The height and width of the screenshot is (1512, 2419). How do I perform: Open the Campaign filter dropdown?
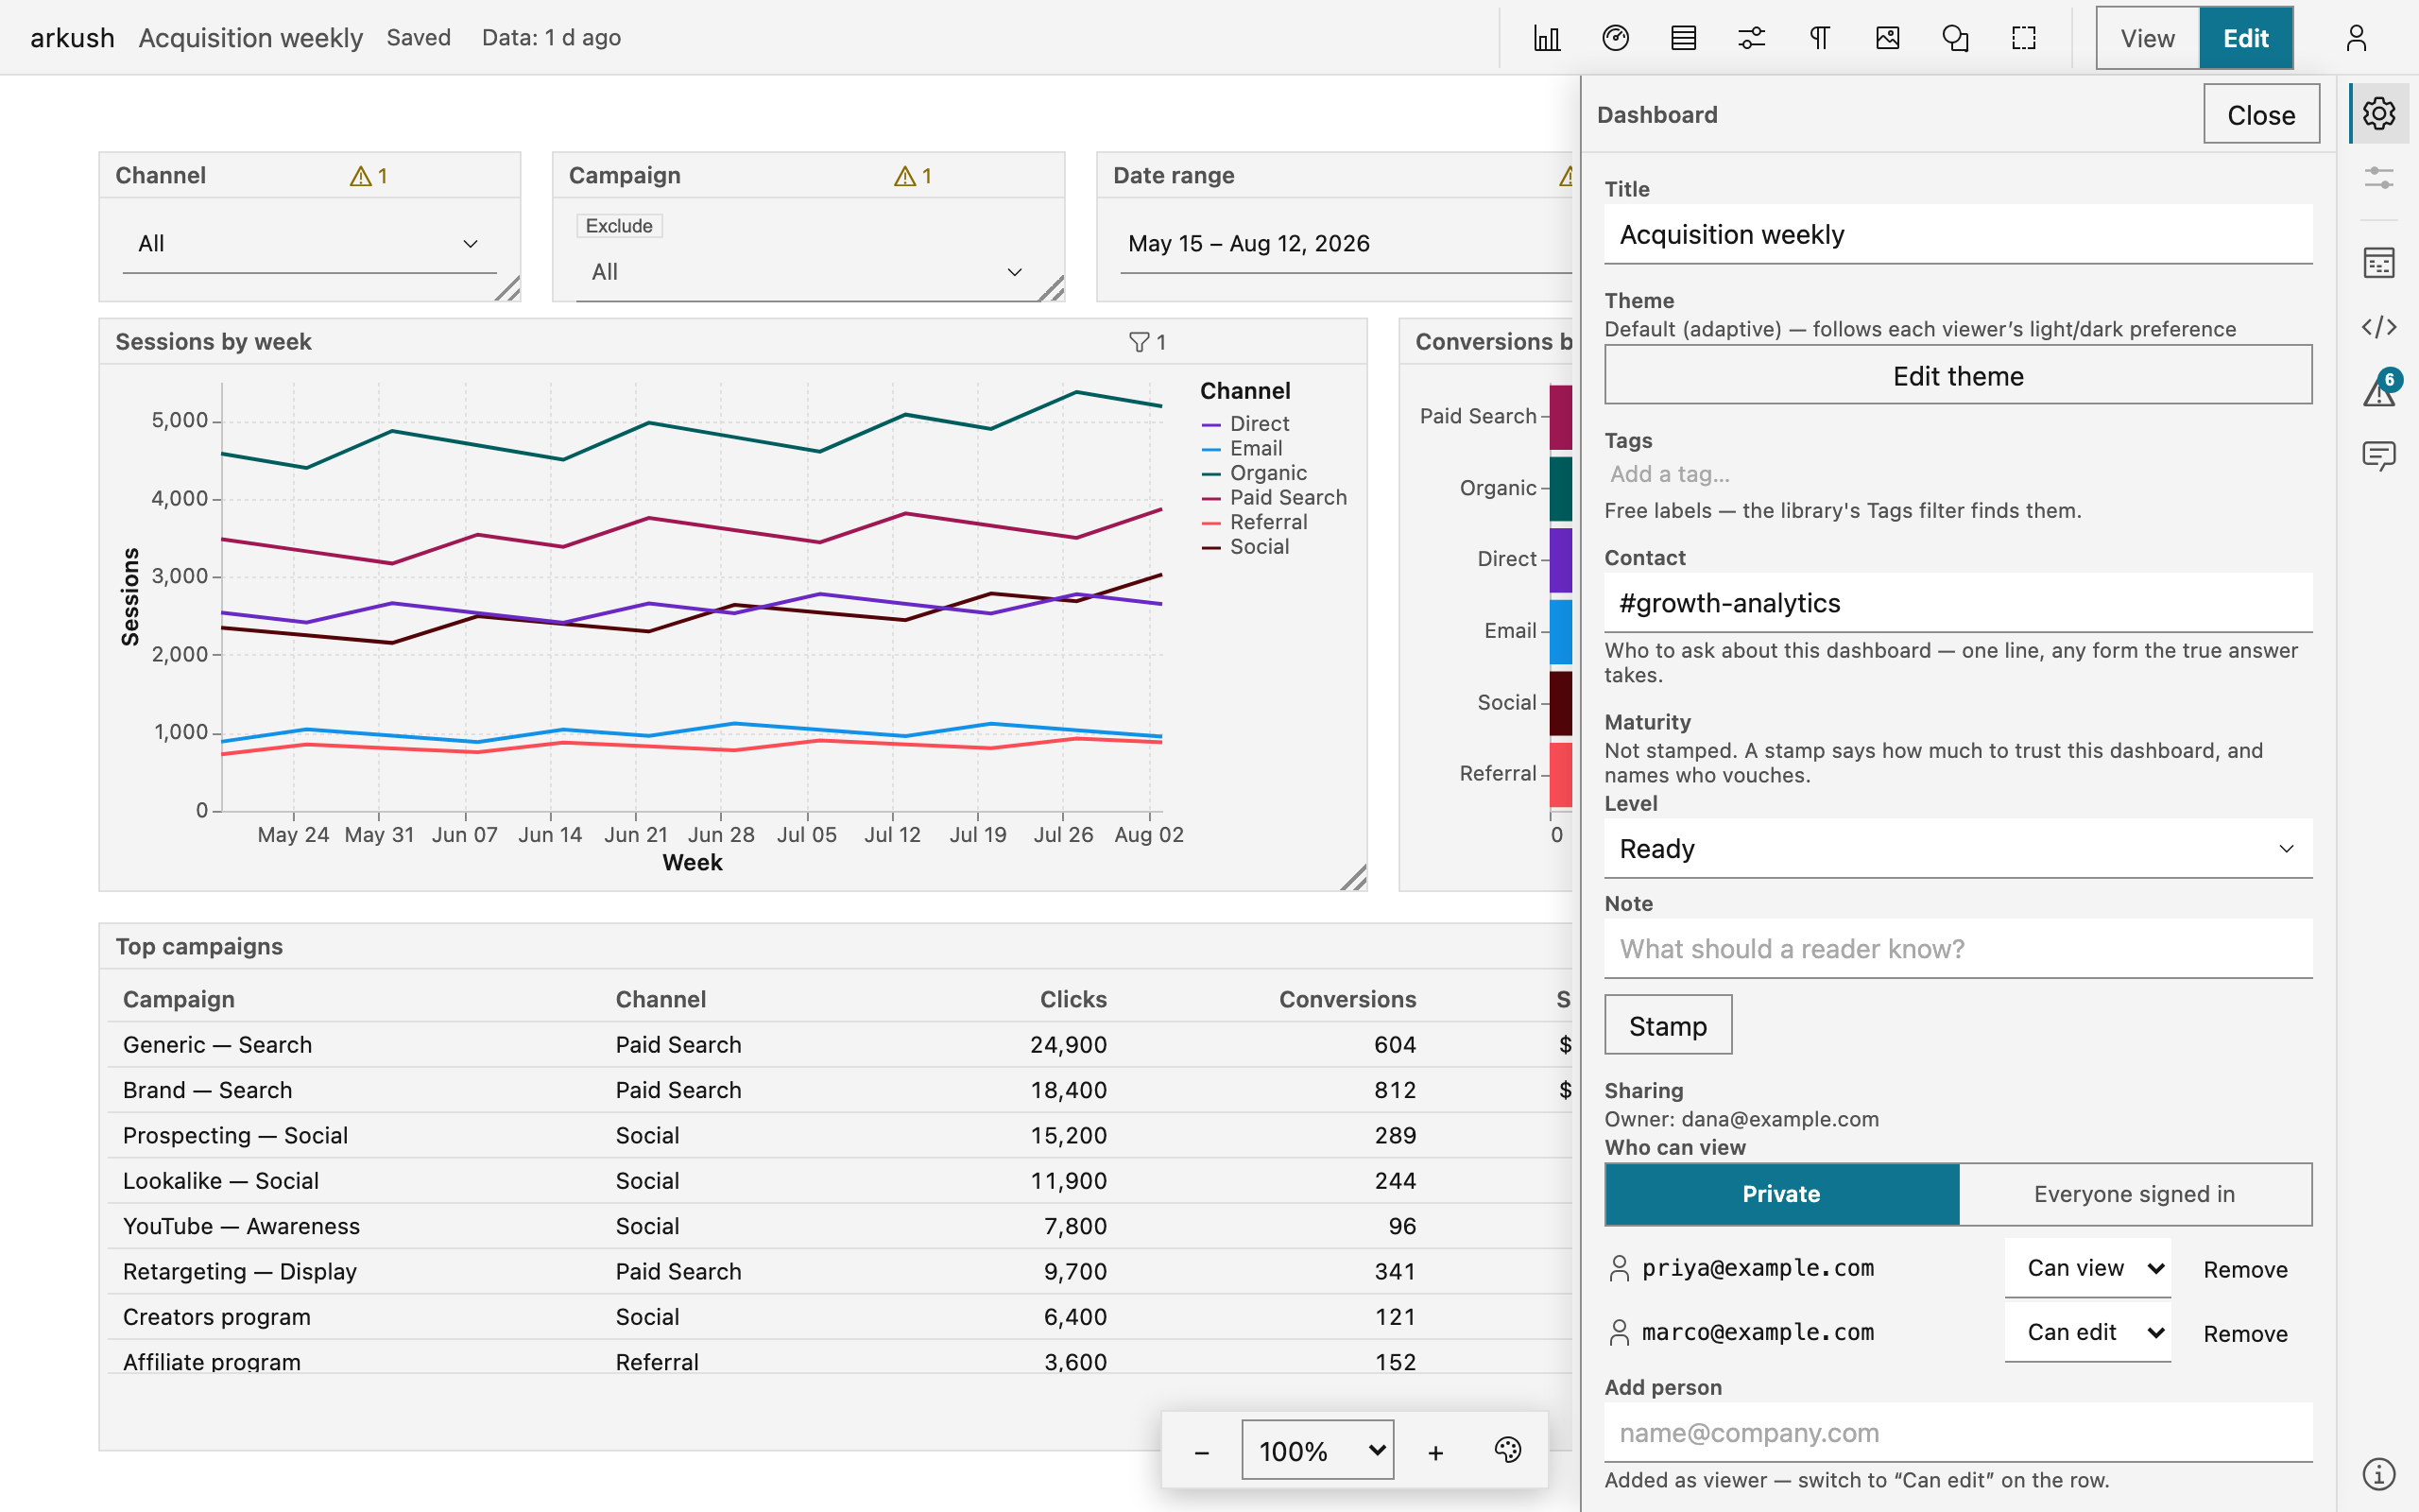click(x=809, y=272)
